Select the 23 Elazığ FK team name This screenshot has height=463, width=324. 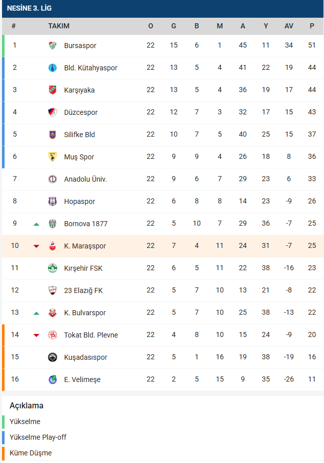83,290
